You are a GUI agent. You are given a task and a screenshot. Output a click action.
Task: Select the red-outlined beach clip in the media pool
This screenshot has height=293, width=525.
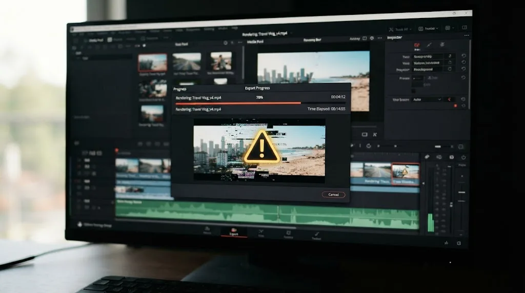point(153,62)
